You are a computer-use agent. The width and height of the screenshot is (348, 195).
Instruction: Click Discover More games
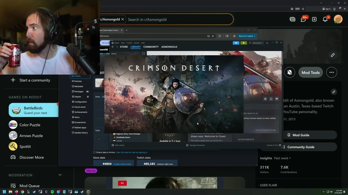point(27,157)
